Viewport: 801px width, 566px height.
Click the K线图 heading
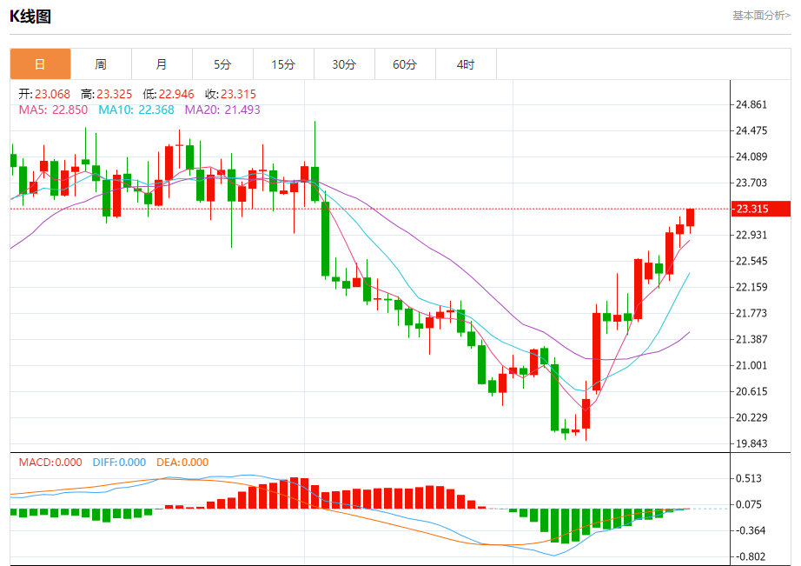(x=30, y=17)
